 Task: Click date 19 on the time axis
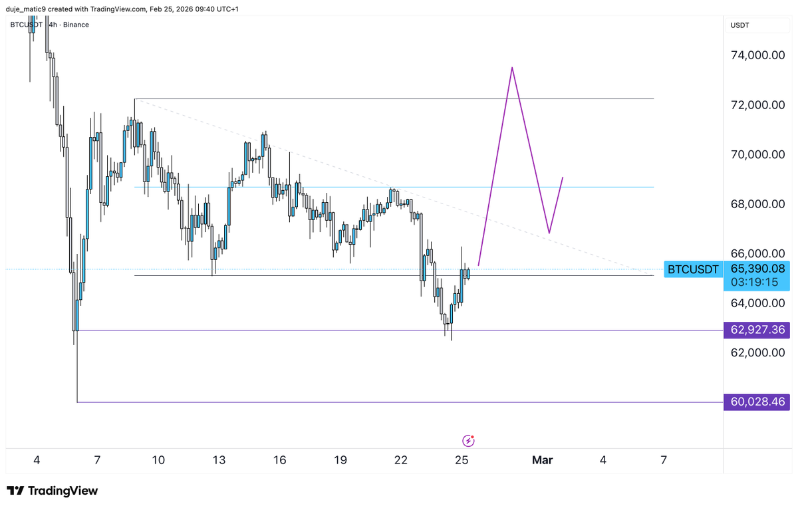340,459
